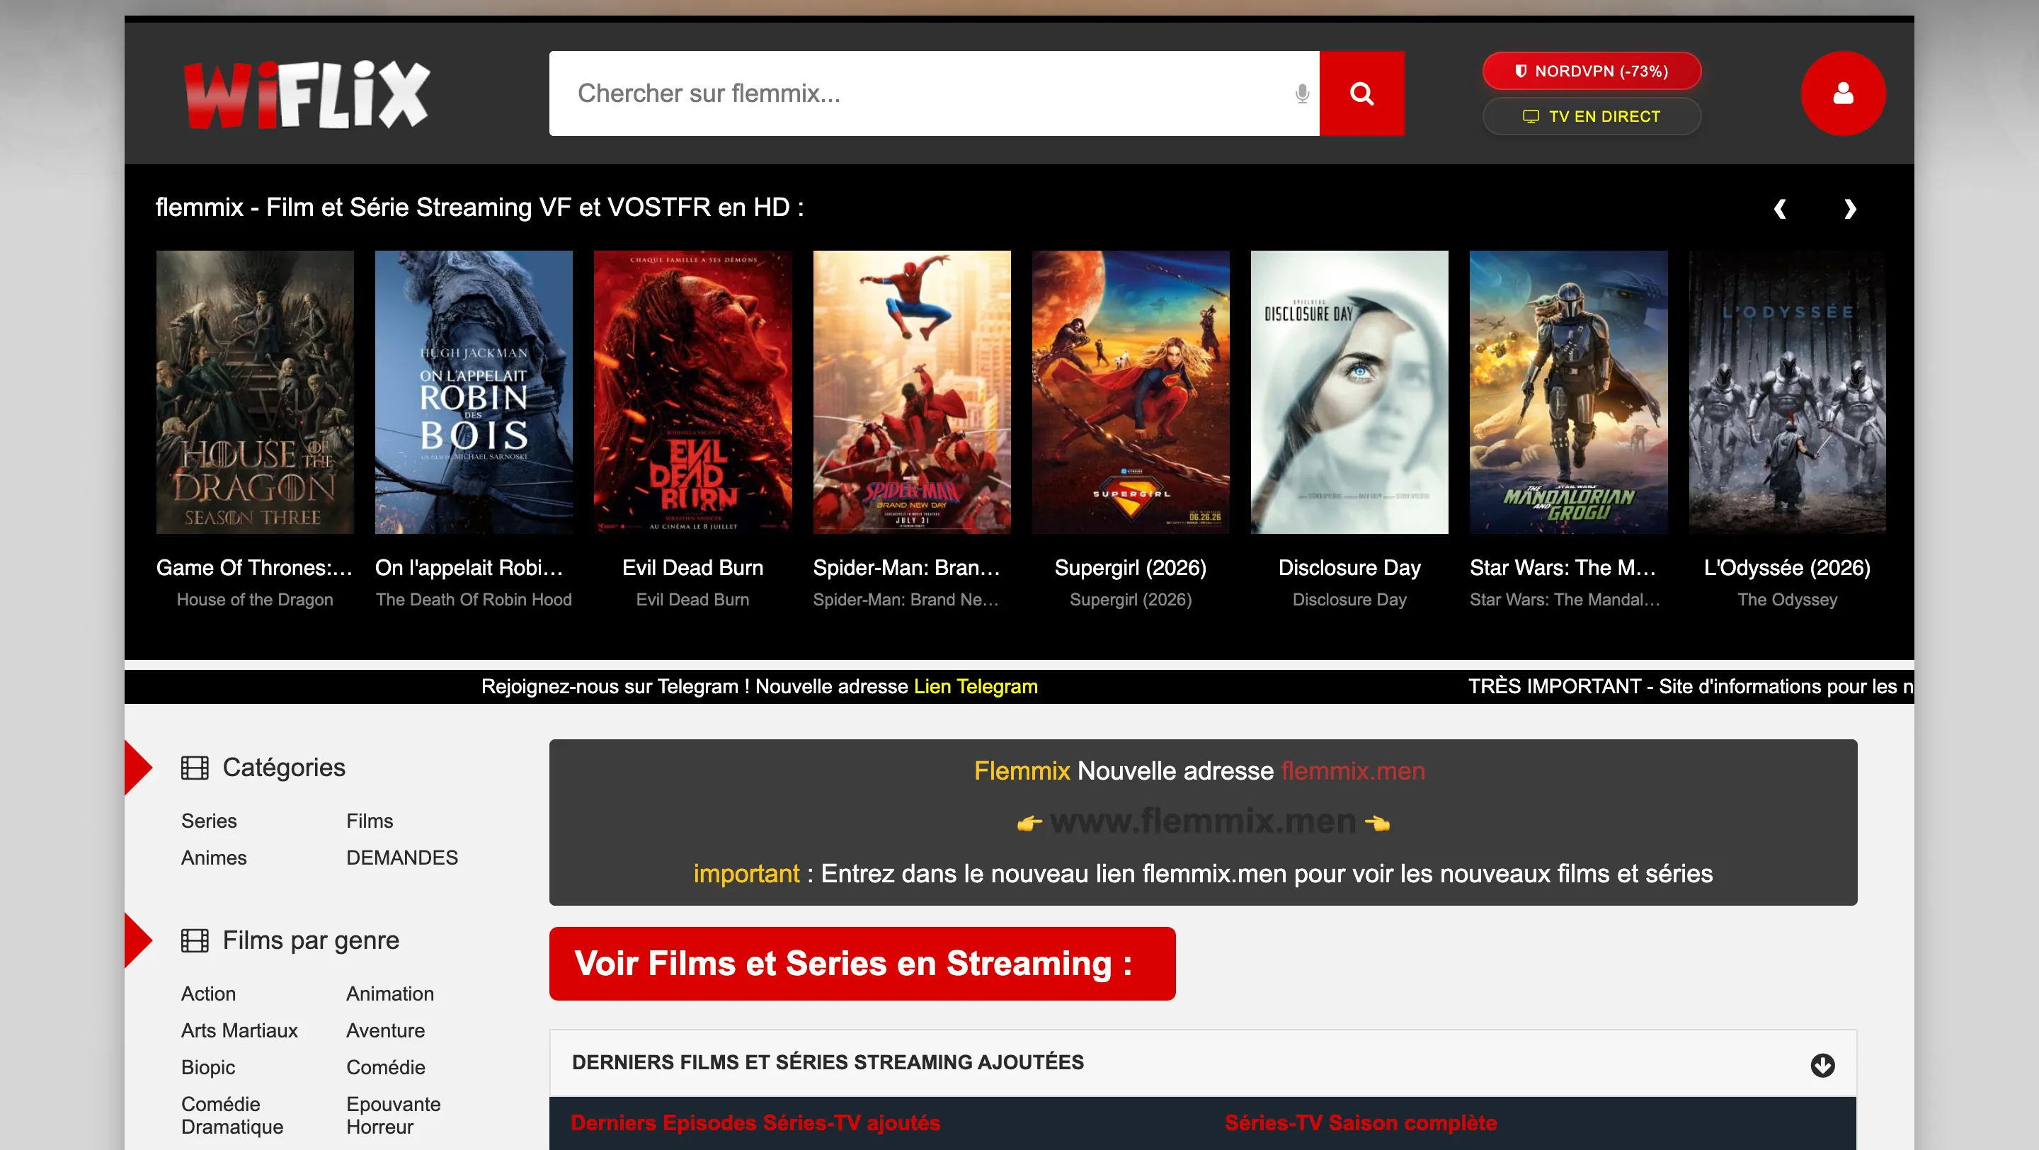Select the Films category
The image size is (2039, 1150).
(370, 821)
